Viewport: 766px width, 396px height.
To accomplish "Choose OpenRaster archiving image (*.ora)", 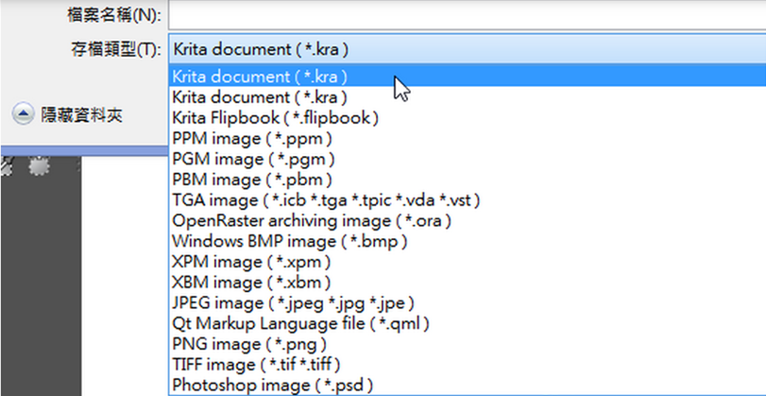I will coord(467,220).
